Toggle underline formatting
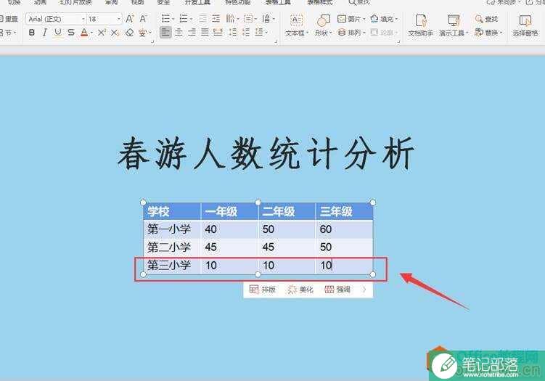 pyautogui.click(x=58, y=33)
